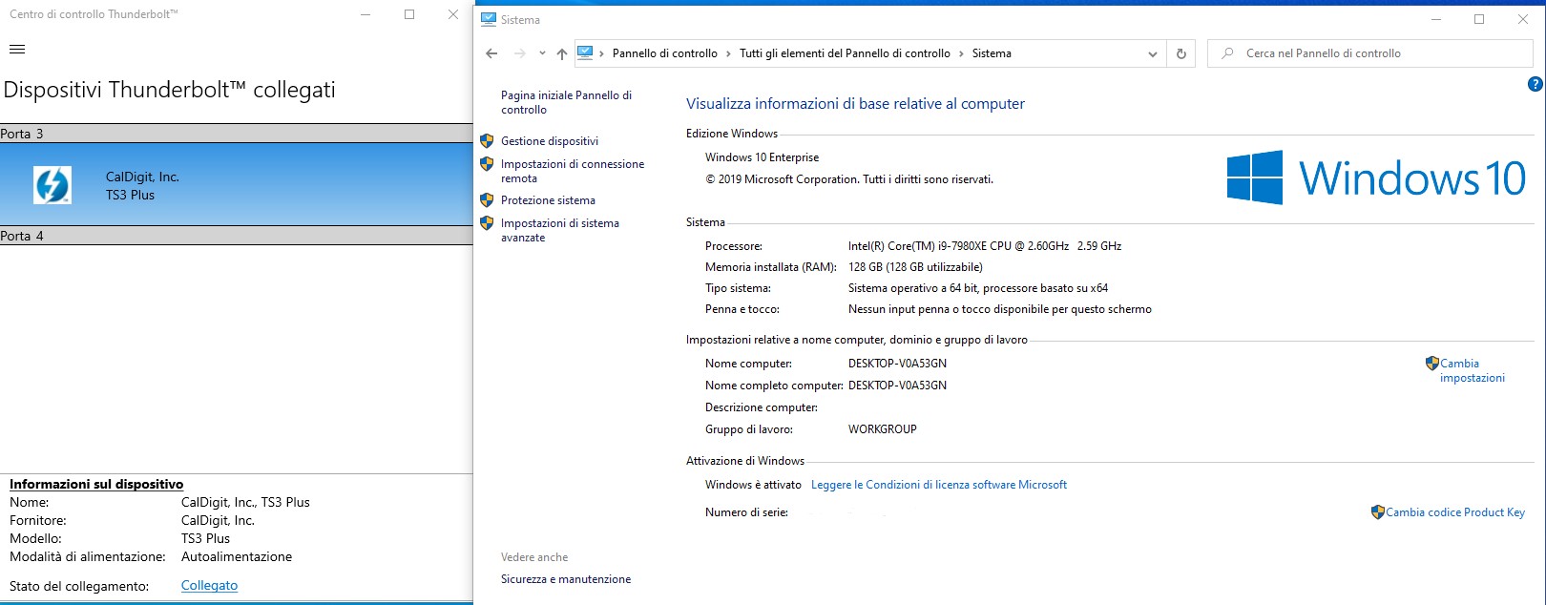Close the Centro di controllo Thunderbolt window

pos(453,14)
